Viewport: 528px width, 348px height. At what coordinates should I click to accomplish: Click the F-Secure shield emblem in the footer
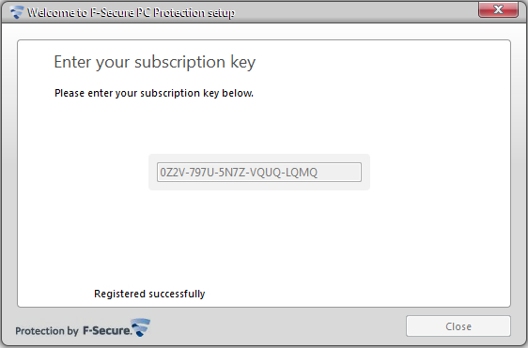(x=141, y=327)
